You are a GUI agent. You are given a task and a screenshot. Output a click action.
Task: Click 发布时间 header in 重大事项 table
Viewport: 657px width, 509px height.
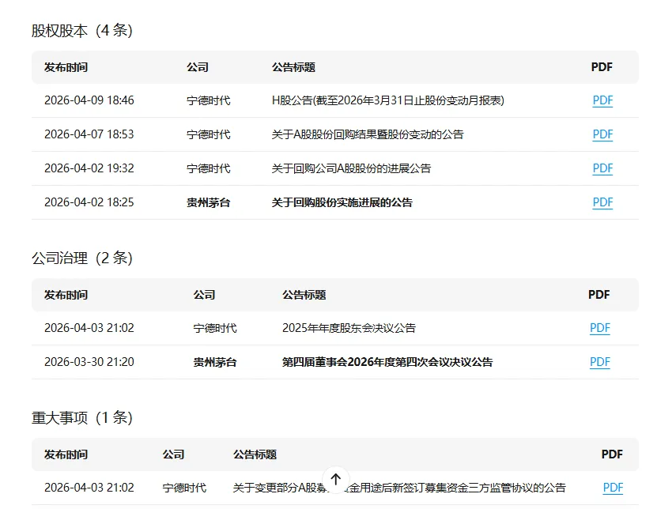[x=66, y=454]
